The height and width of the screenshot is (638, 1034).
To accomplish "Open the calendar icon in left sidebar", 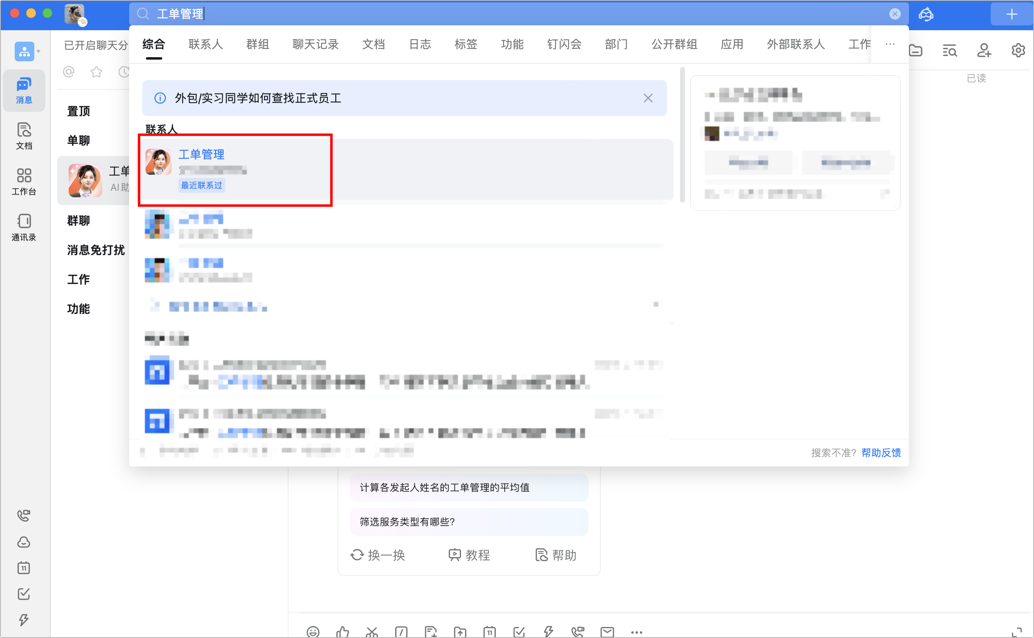I will [24, 568].
